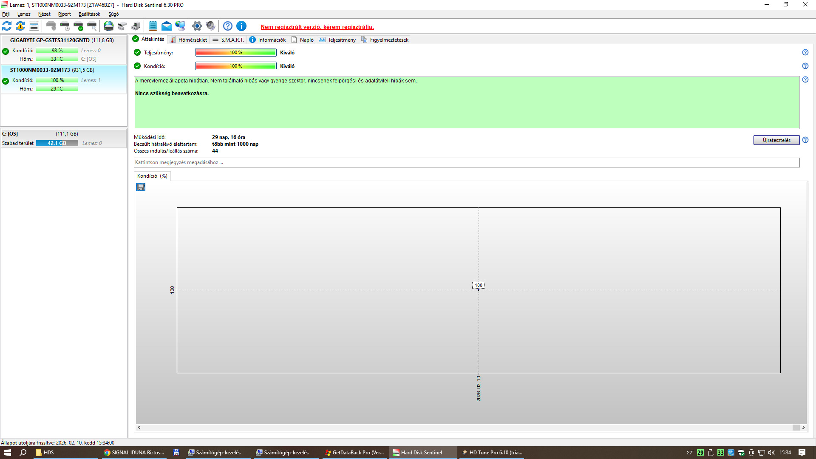Click the refresh with warning sign icon
Screen dimensions: 816x459
click(20, 26)
